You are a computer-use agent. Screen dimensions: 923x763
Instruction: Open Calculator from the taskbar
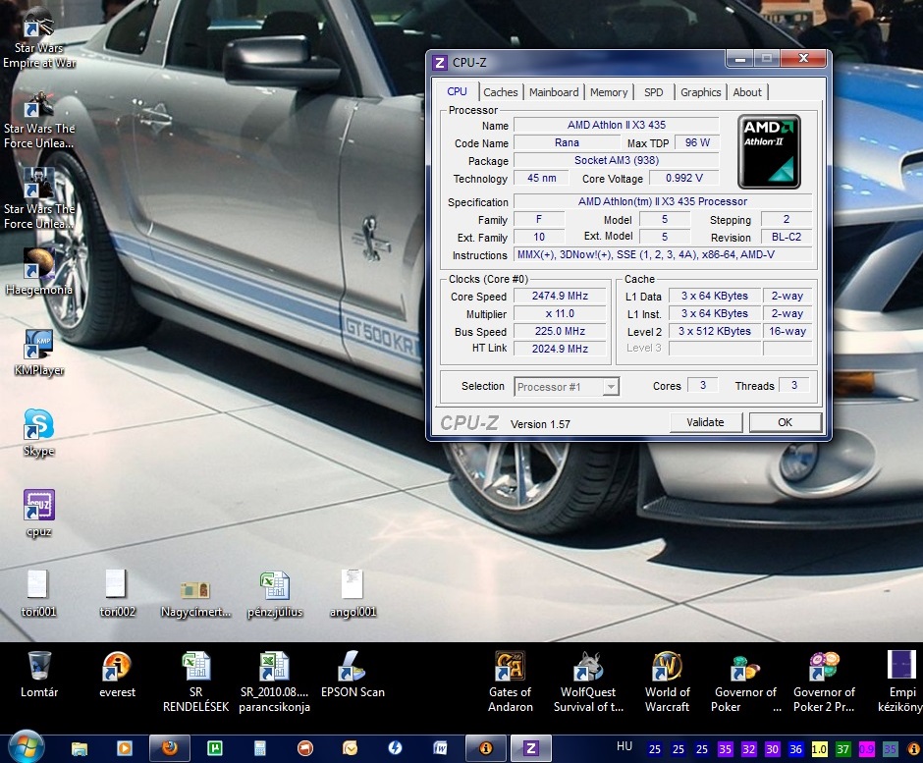point(259,748)
